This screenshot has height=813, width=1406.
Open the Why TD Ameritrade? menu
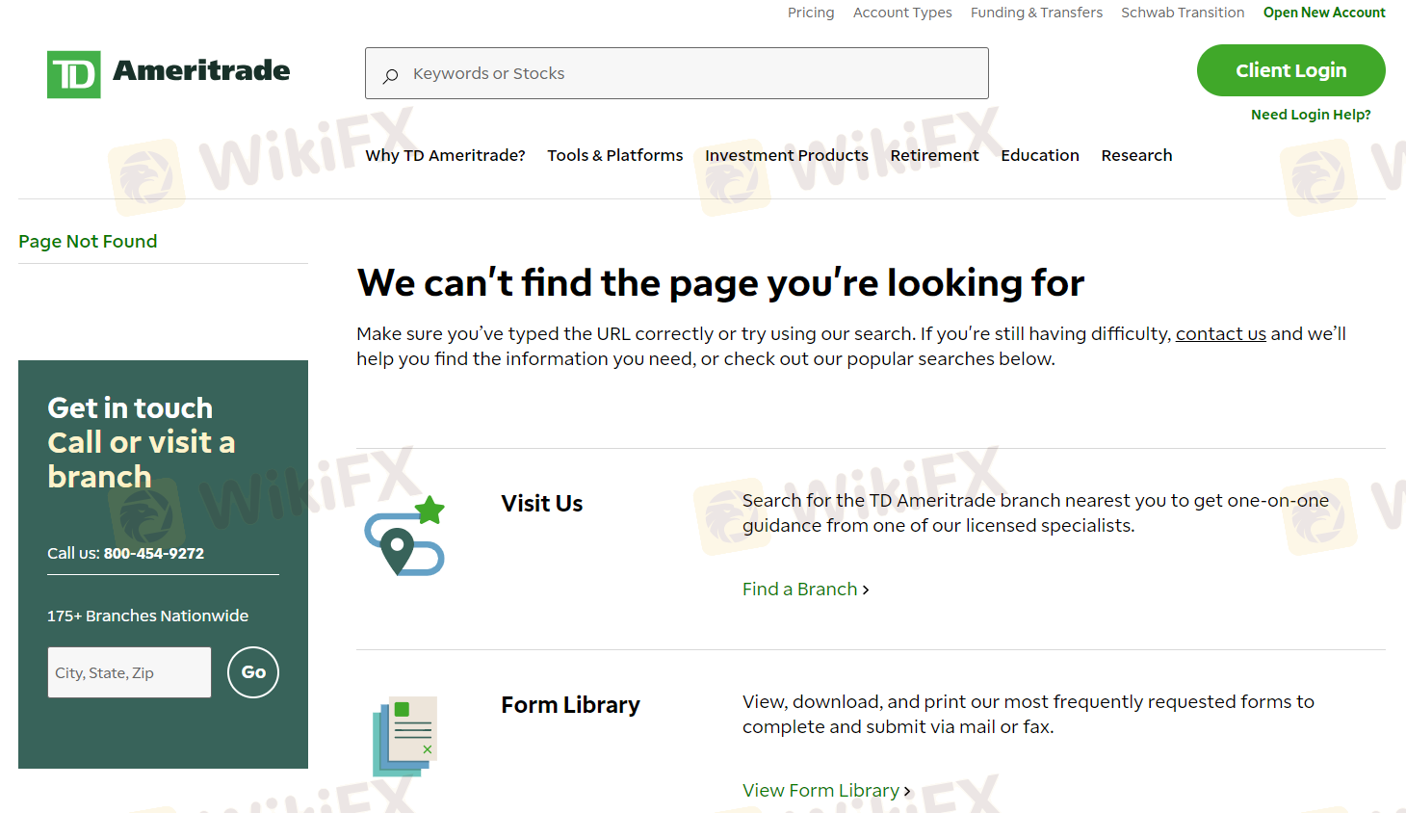point(445,155)
